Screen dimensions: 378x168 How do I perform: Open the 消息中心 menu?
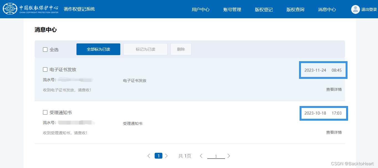pos(327,9)
